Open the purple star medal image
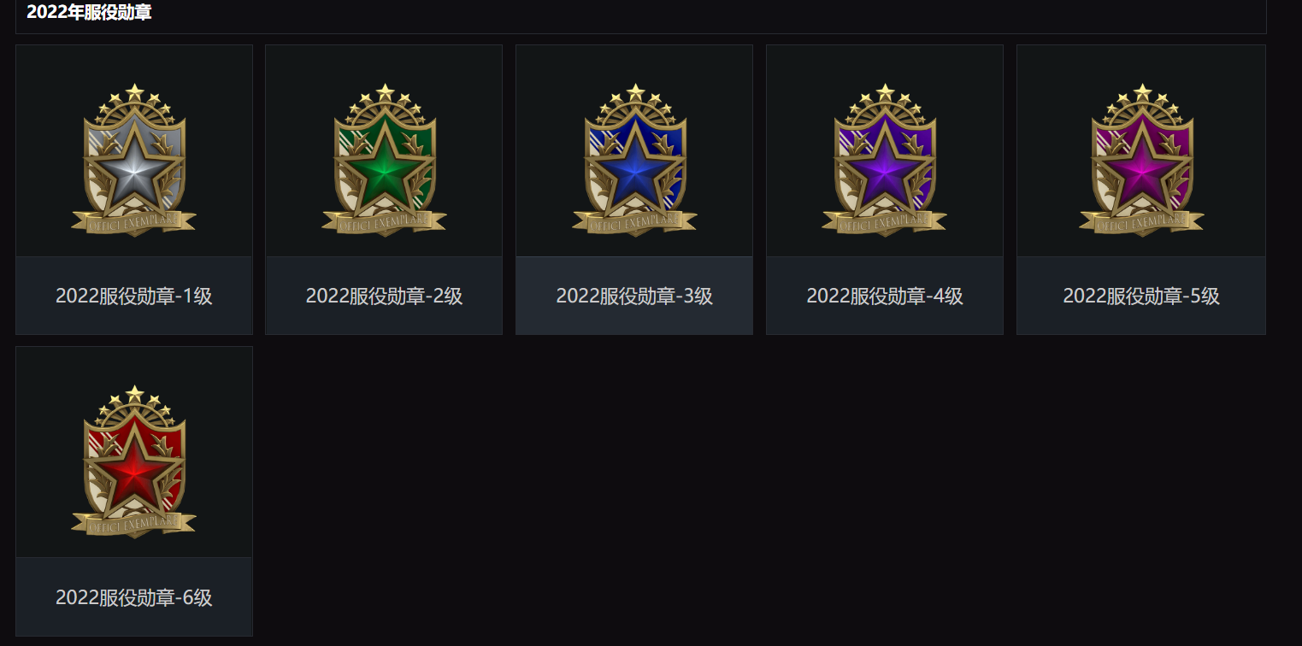Screen dimensions: 1302x646 point(885,160)
